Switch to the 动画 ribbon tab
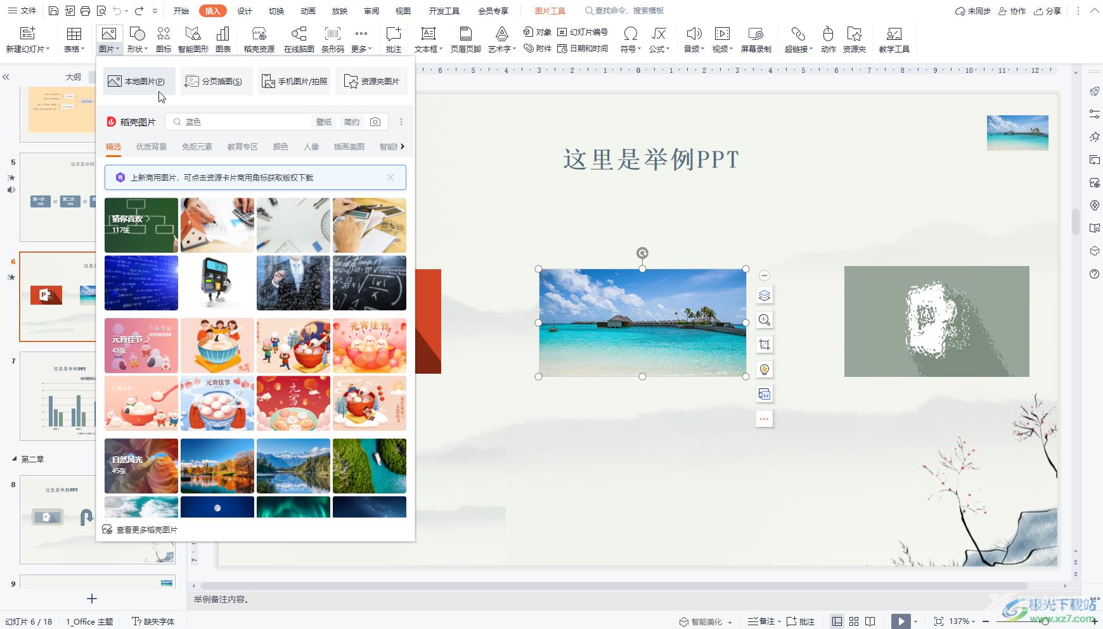Image resolution: width=1103 pixels, height=629 pixels. coord(308,11)
